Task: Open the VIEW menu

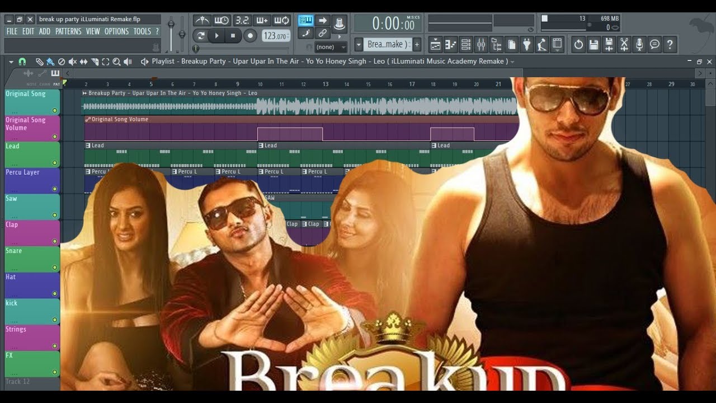Action: [93, 31]
